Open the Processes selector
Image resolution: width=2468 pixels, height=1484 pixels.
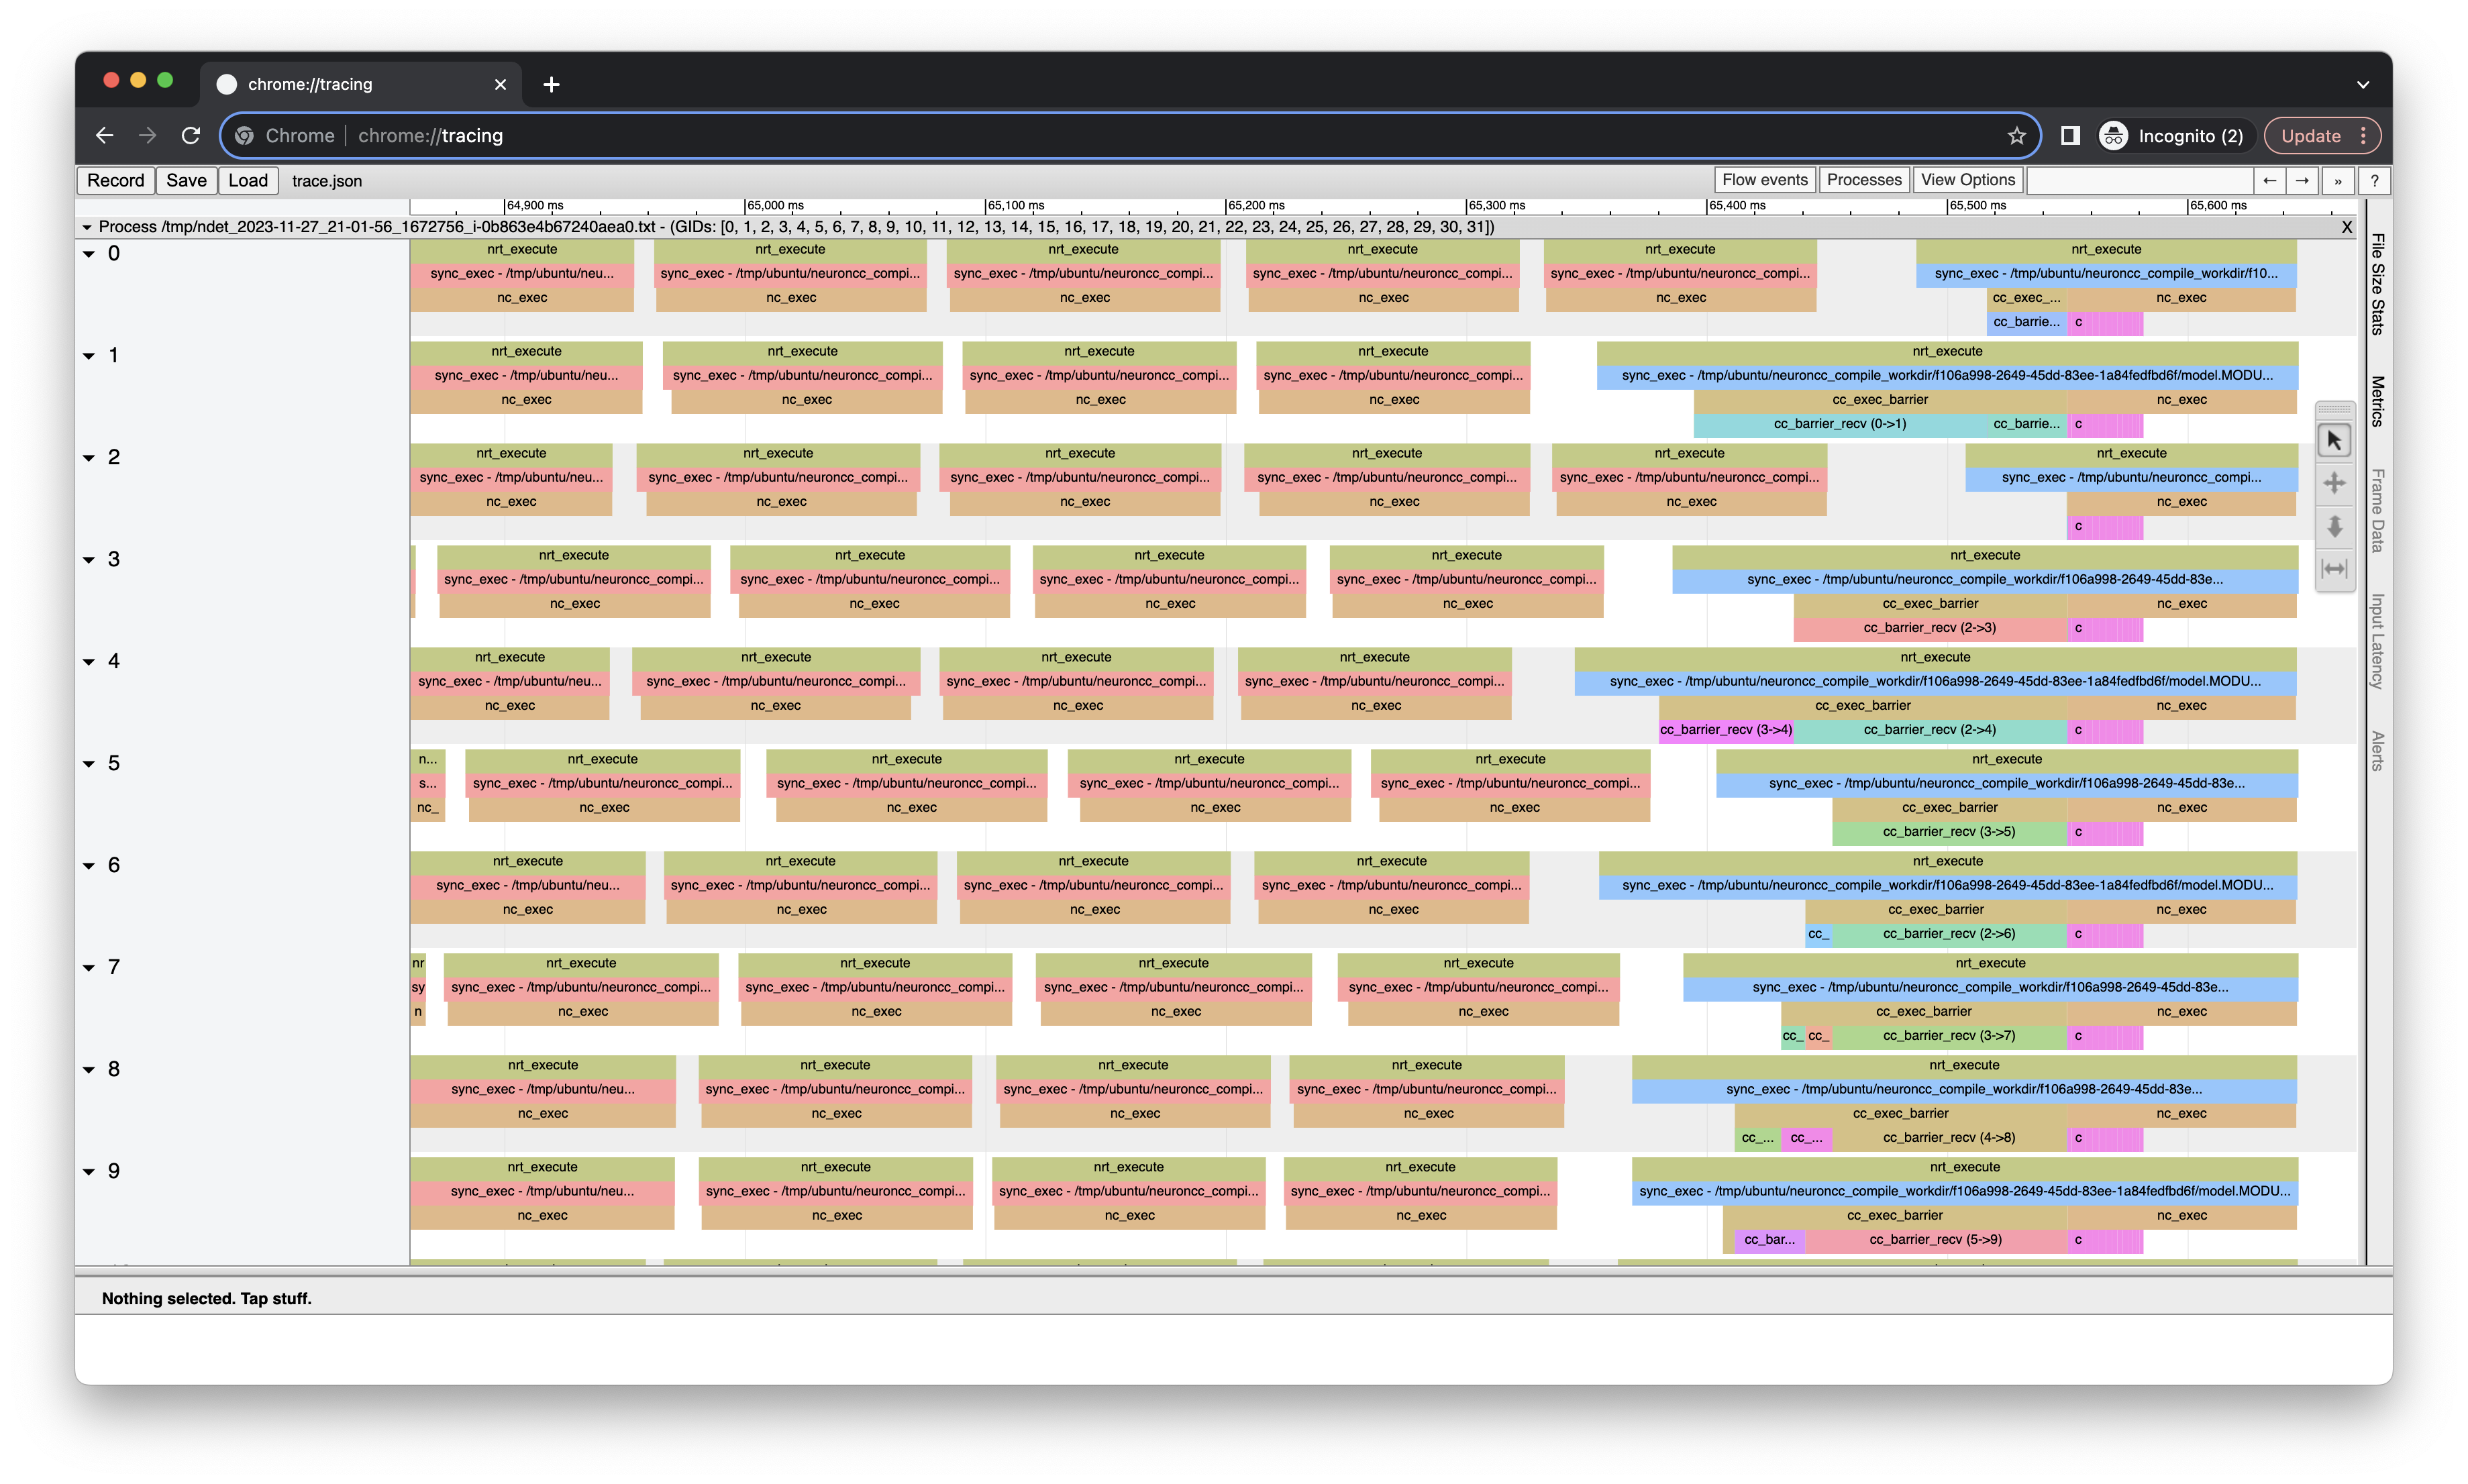coord(1863,179)
